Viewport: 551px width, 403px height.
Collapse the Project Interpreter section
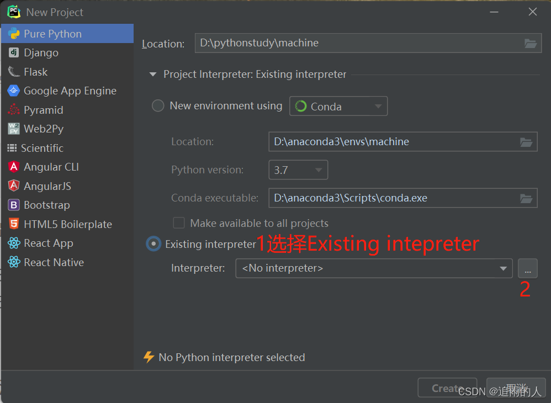(x=152, y=74)
